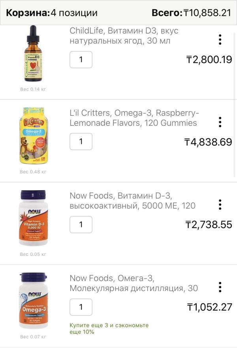The height and width of the screenshot is (348, 237).
Task: Tap L'il Critters Omega-3 gummies bottle image
Action: coord(33,136)
